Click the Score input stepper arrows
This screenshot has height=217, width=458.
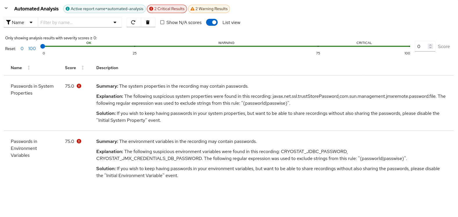(430, 46)
